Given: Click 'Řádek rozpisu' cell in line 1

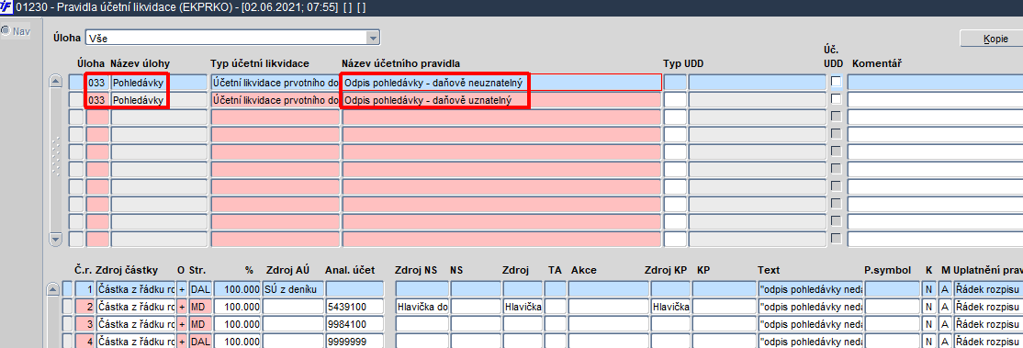Looking at the screenshot, I should point(988,288).
